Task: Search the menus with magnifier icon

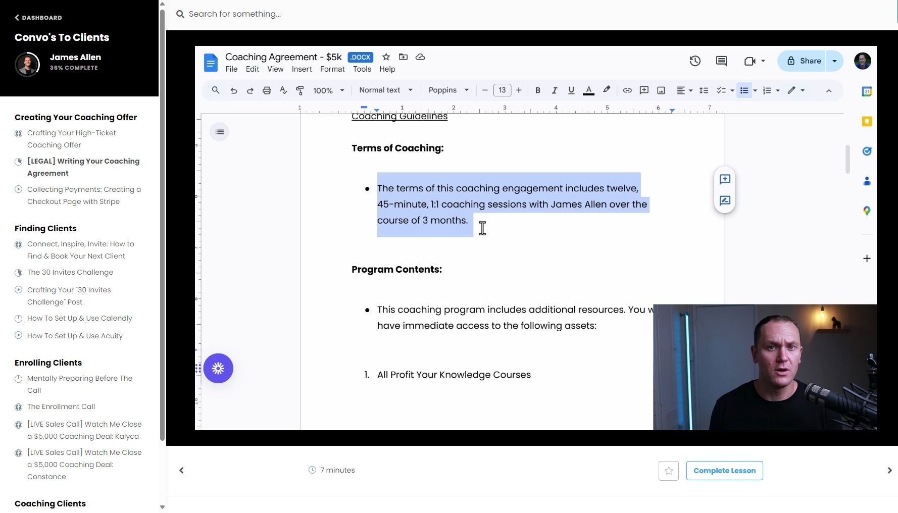Action: (216, 90)
